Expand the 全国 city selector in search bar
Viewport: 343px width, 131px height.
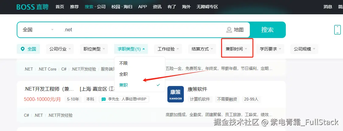tap(38, 30)
